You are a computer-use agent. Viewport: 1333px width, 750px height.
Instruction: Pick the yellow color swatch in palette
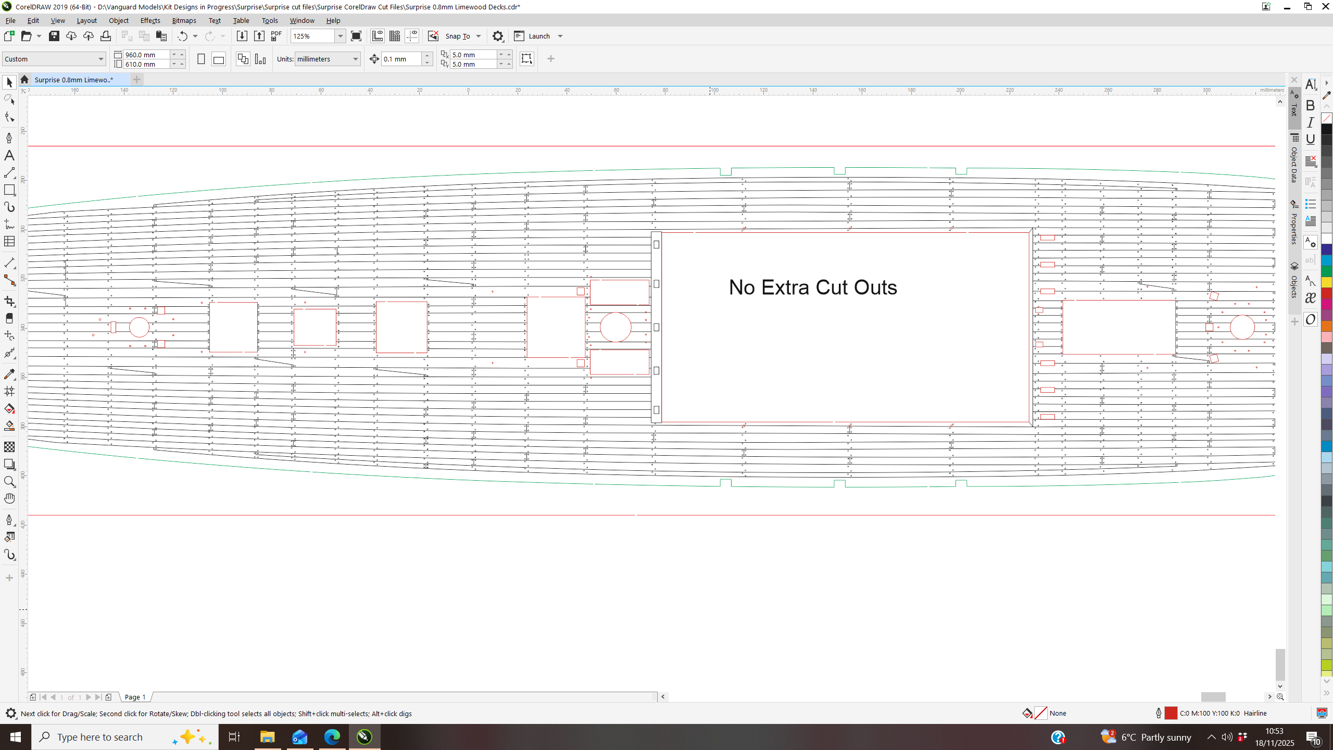pyautogui.click(x=1326, y=282)
